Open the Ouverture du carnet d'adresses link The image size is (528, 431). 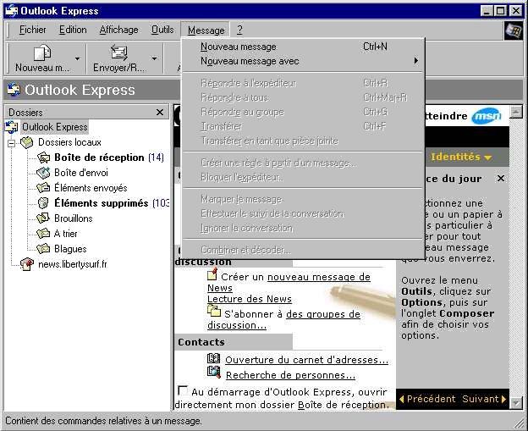click(307, 360)
